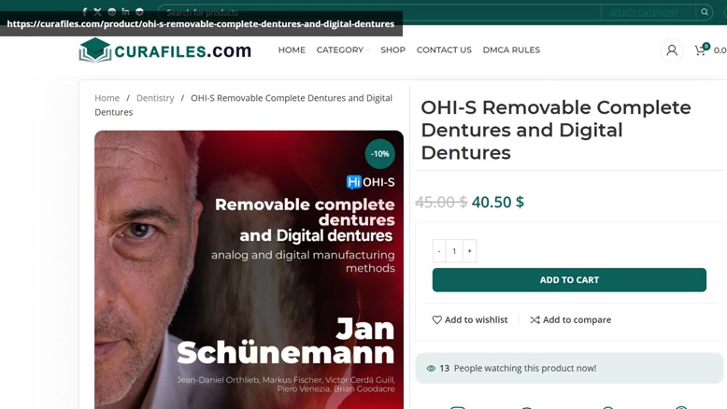Decrease quantity with minus button
The image size is (727, 409).
[439, 250]
